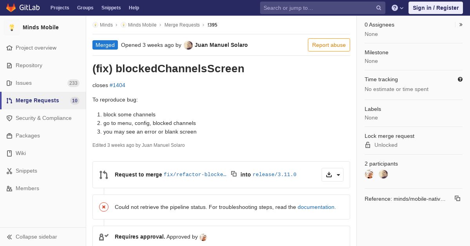
Task: Open the Repository sidebar section
Action: (x=29, y=65)
